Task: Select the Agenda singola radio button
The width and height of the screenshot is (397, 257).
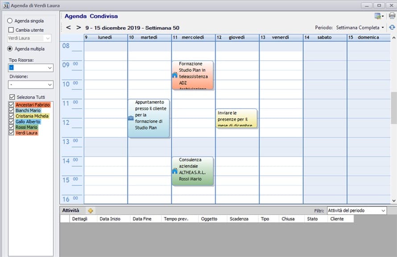Action: click(x=10, y=21)
